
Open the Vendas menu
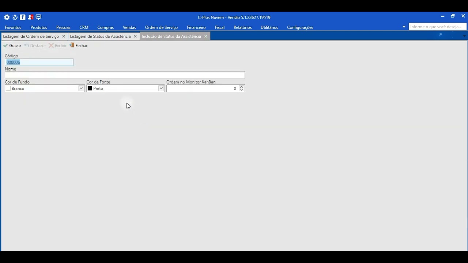[x=129, y=27]
